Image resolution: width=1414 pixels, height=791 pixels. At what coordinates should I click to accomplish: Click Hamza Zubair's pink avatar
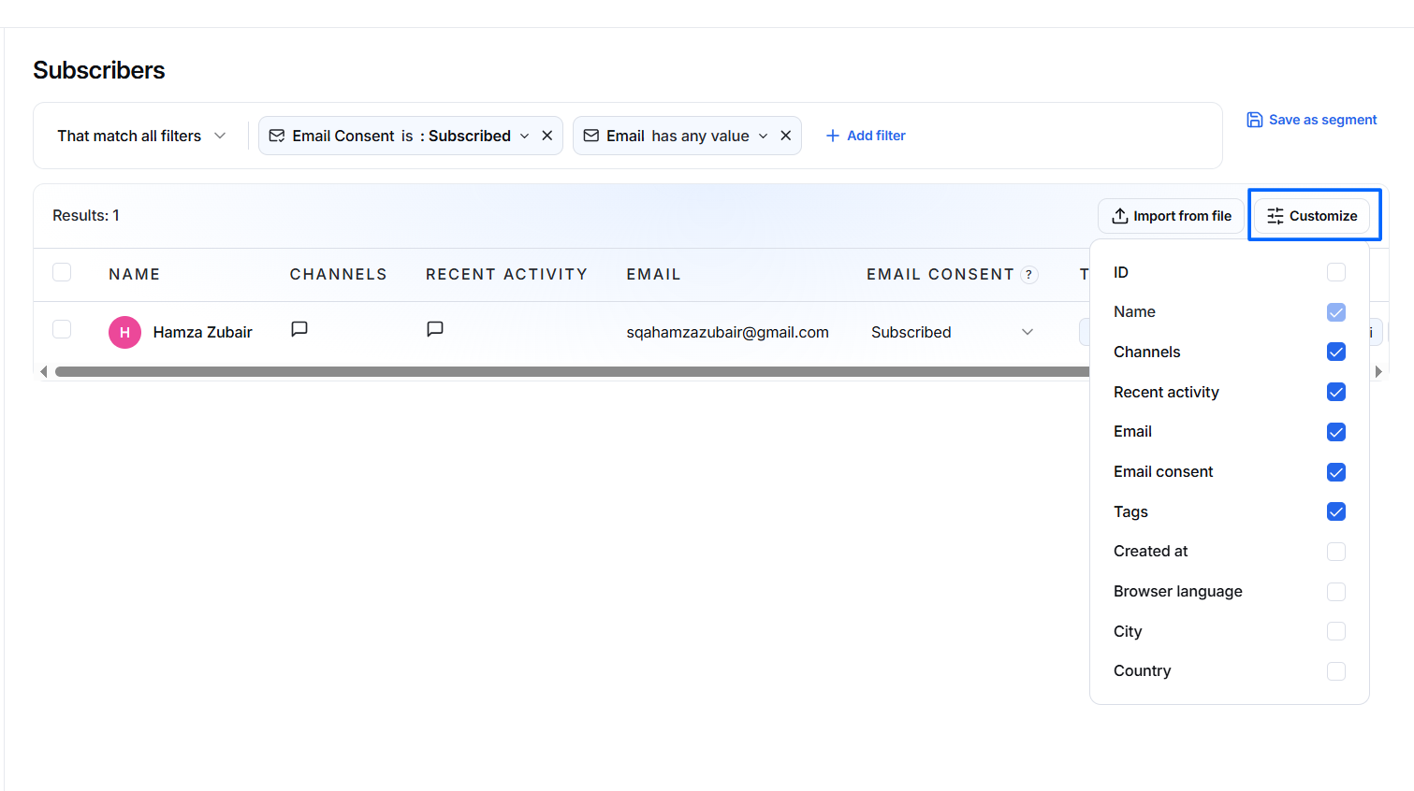tap(124, 332)
